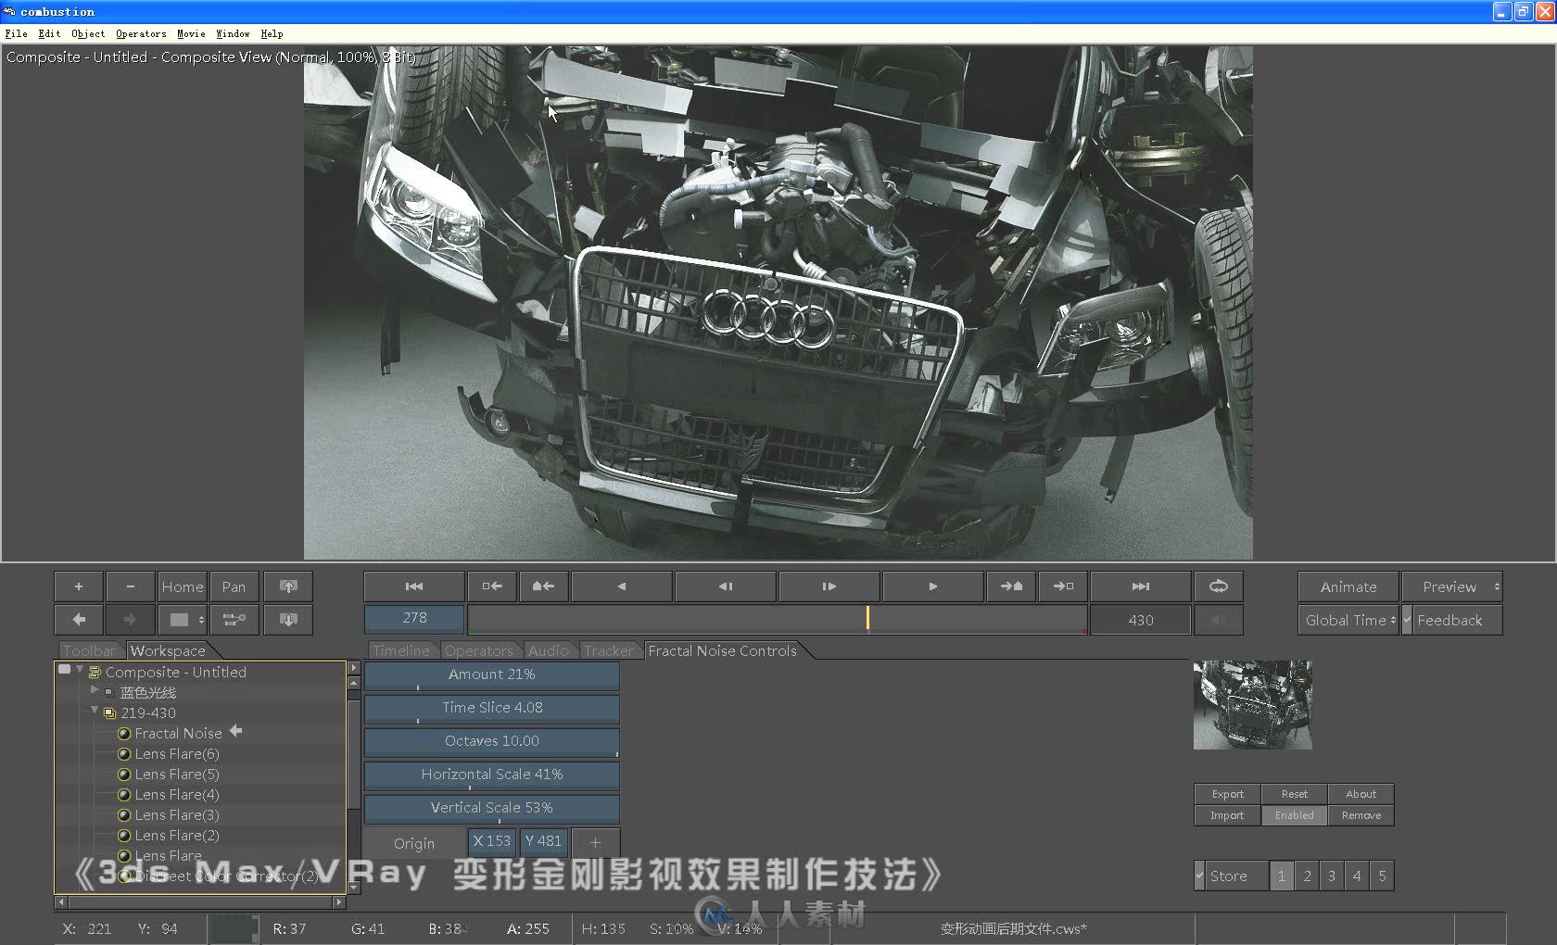Jump to the previous mark-in point
This screenshot has height=945, width=1557.
click(x=492, y=586)
